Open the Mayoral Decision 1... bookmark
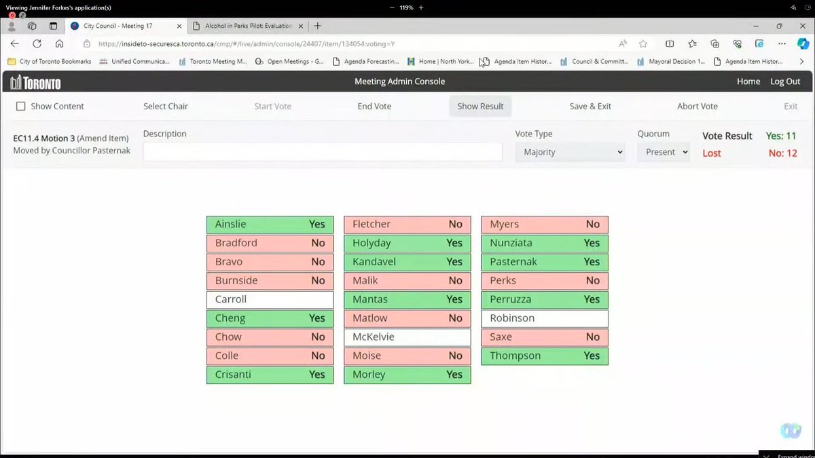 (x=671, y=61)
